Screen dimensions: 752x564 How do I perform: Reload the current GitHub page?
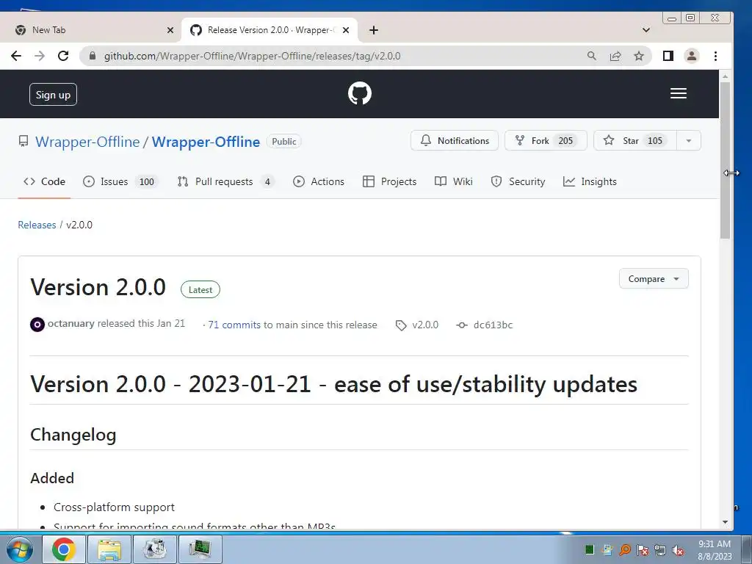63,56
